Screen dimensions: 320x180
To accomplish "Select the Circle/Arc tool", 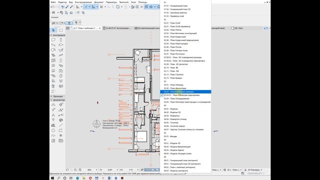I will click(53, 130).
